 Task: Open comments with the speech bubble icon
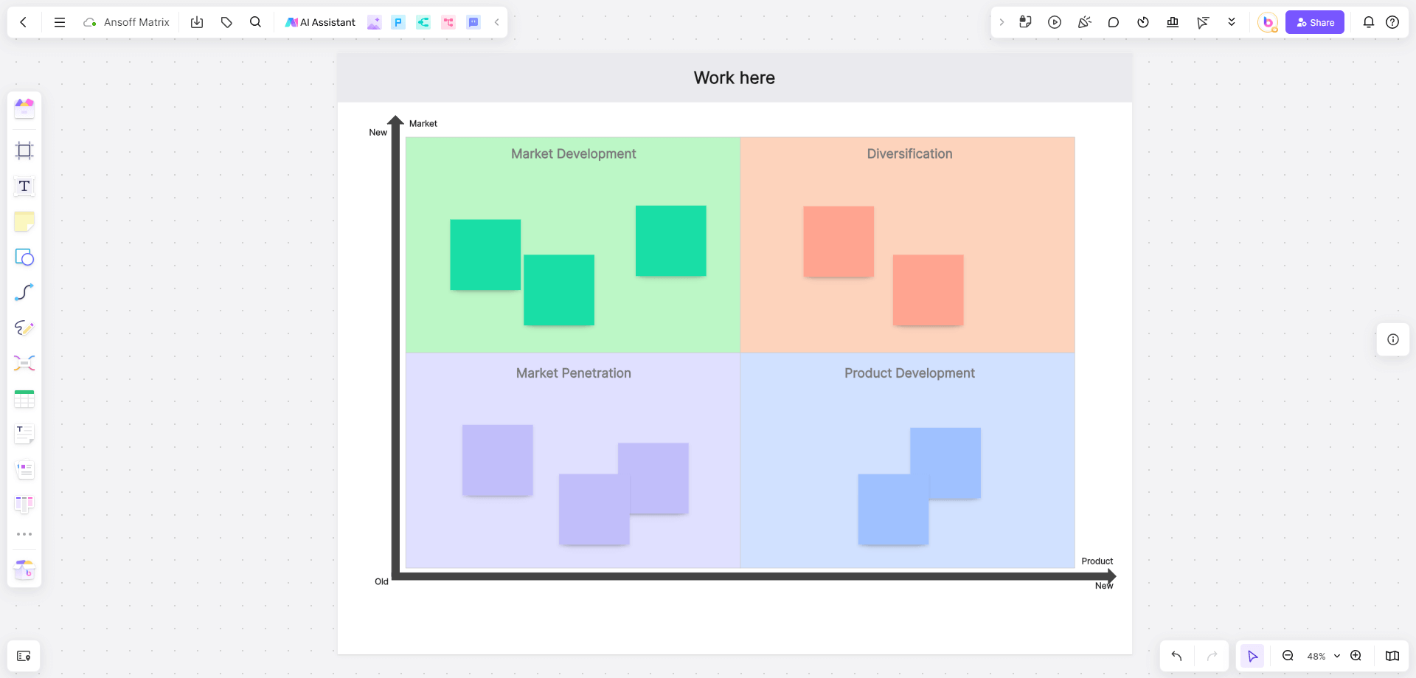[1114, 22]
